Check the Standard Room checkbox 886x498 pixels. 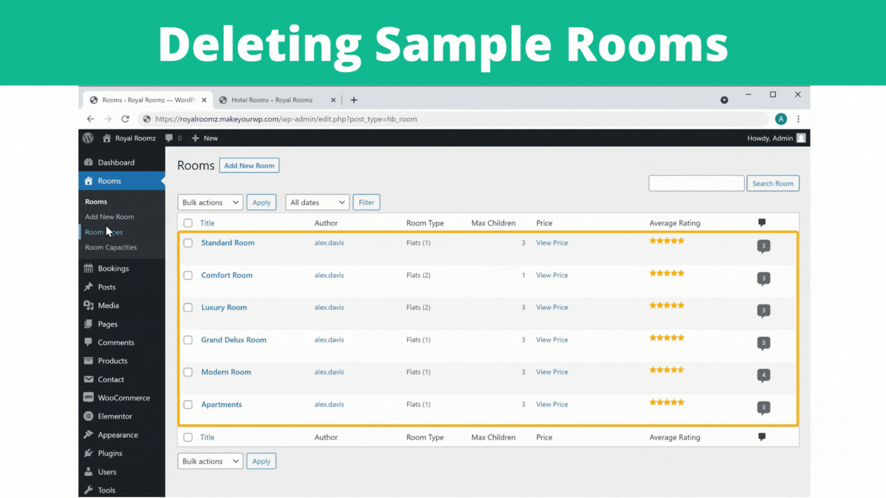point(188,243)
